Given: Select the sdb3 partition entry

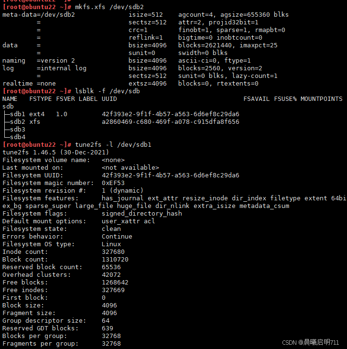Looking at the screenshot, I should coord(17,129).
